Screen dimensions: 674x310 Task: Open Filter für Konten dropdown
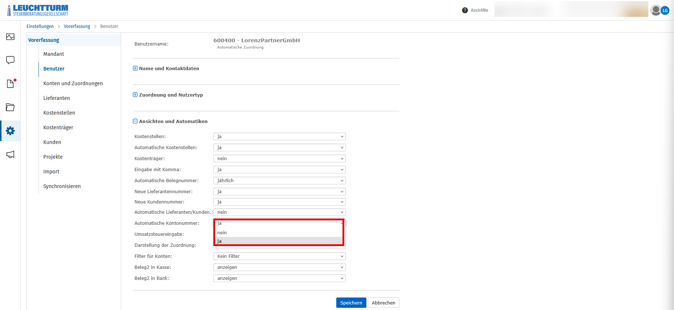(279, 256)
